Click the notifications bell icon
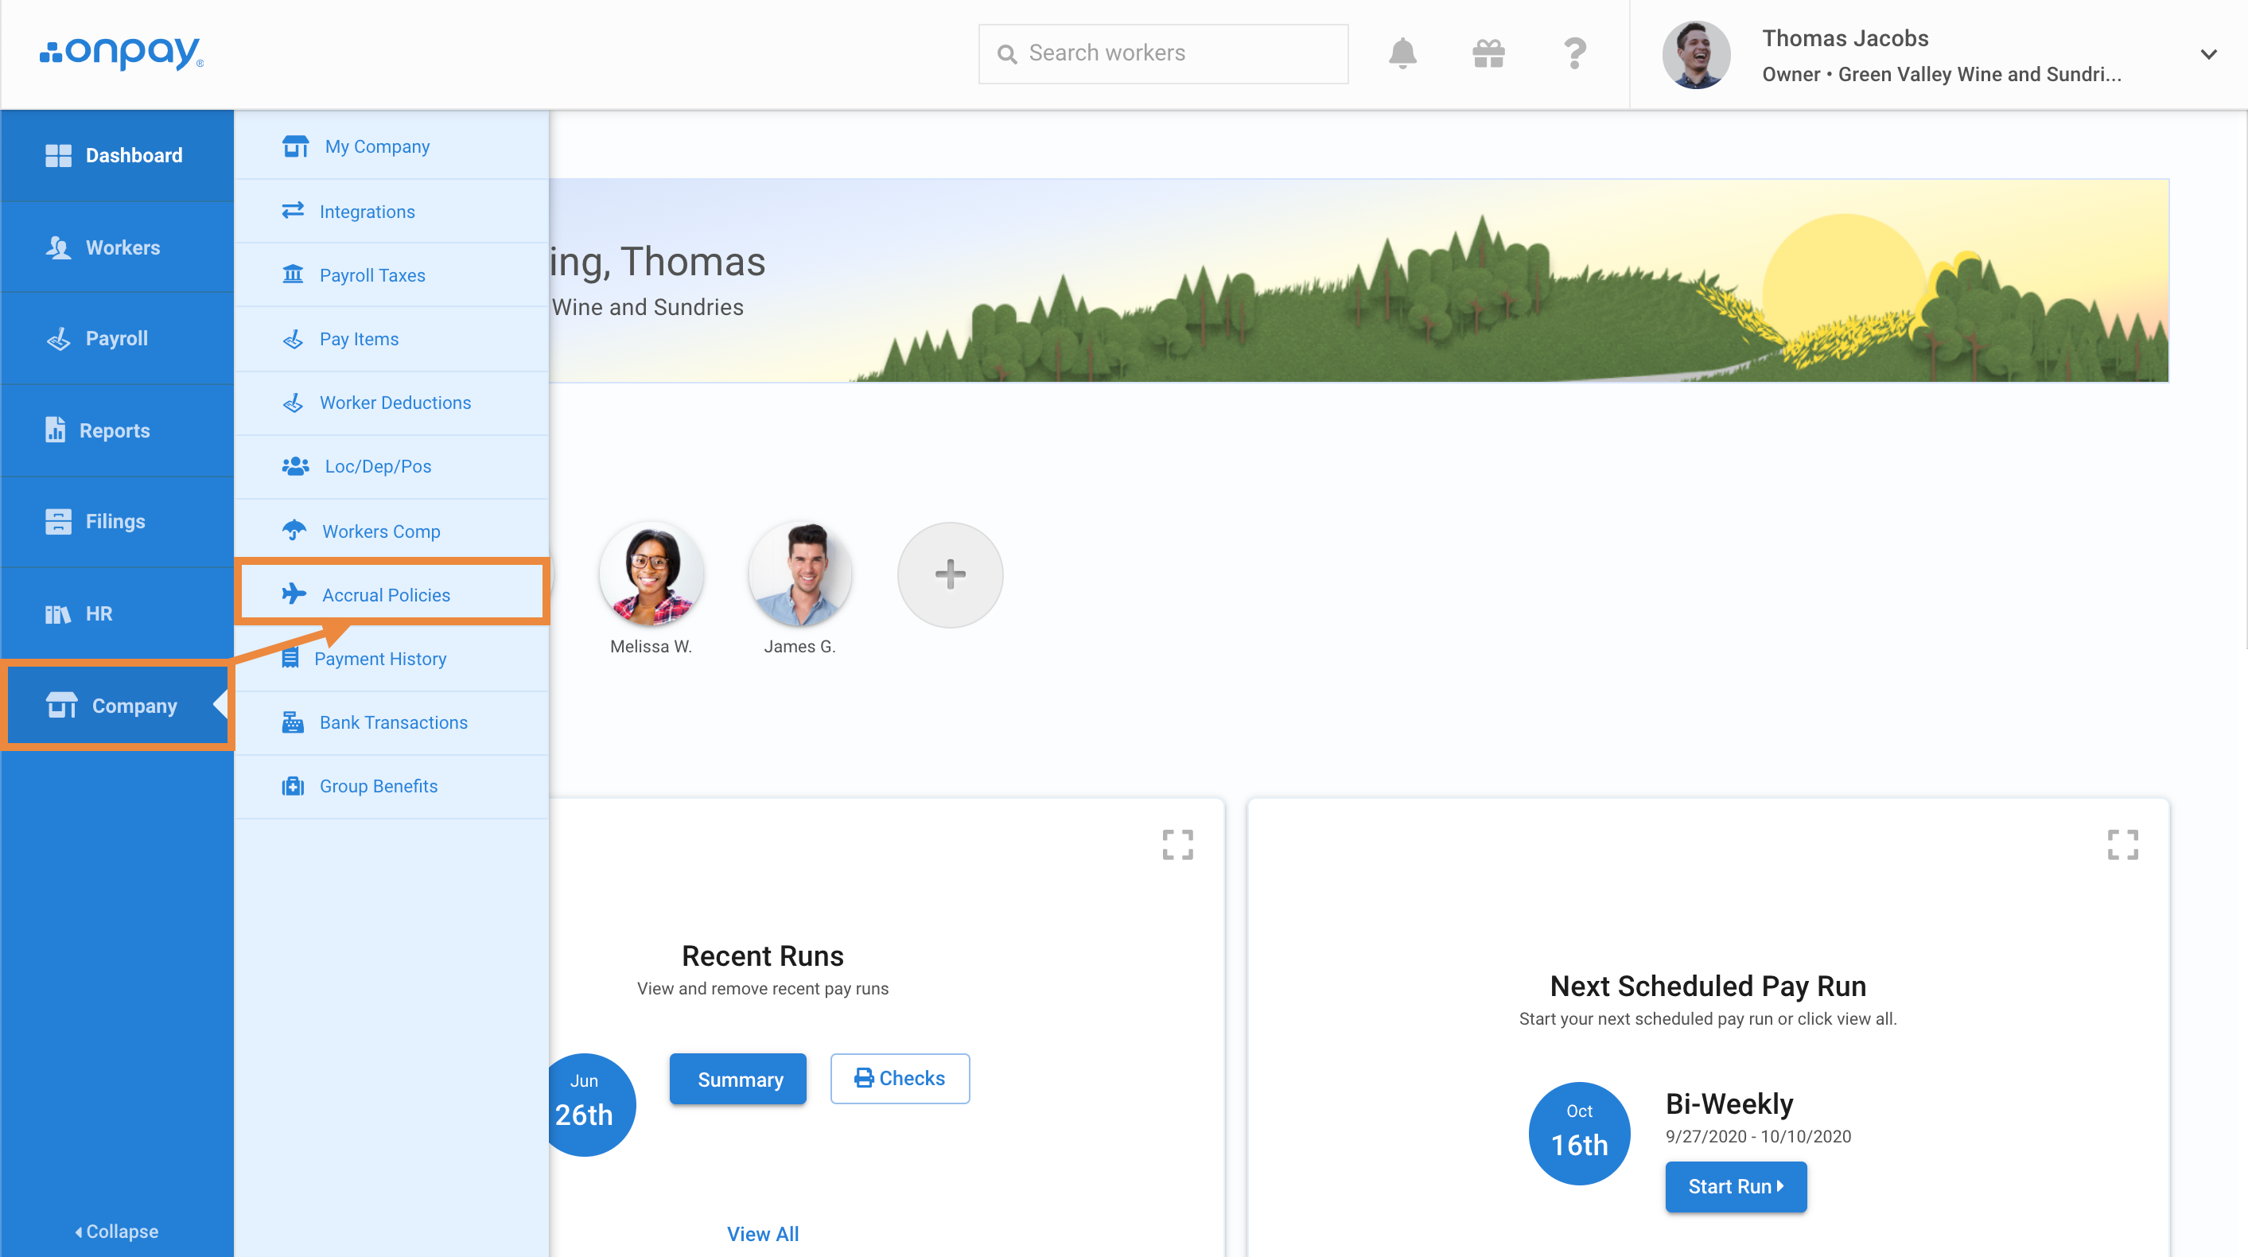 [x=1402, y=54]
